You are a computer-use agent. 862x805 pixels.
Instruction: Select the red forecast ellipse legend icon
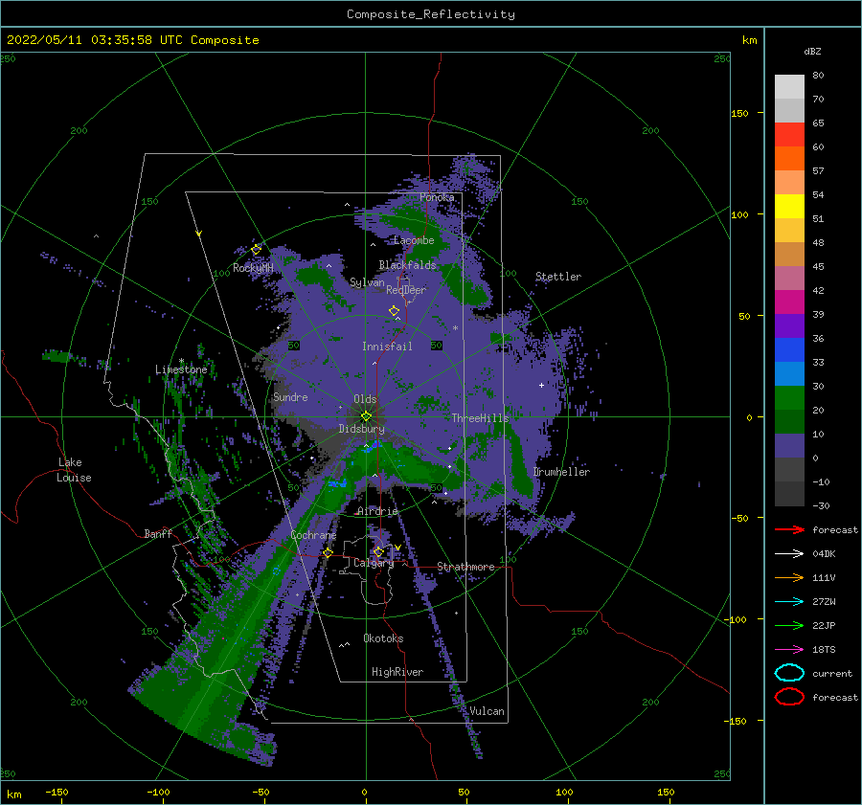point(789,697)
